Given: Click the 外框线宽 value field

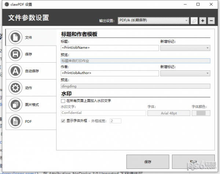Looking at the screenshot, I should [x=115, y=121].
